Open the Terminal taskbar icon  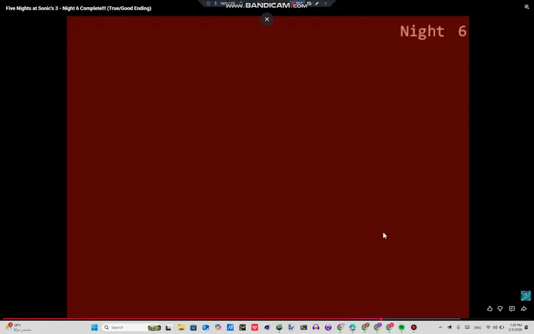click(x=303, y=327)
